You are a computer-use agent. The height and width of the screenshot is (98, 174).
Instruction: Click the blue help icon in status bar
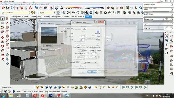(x=14, y=91)
